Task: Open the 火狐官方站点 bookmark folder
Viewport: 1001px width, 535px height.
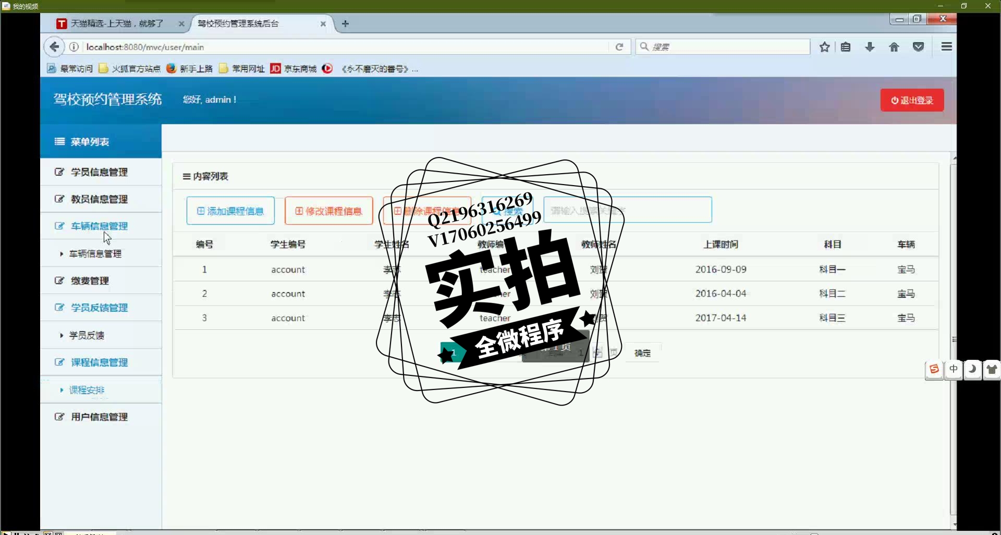Action: pos(129,69)
